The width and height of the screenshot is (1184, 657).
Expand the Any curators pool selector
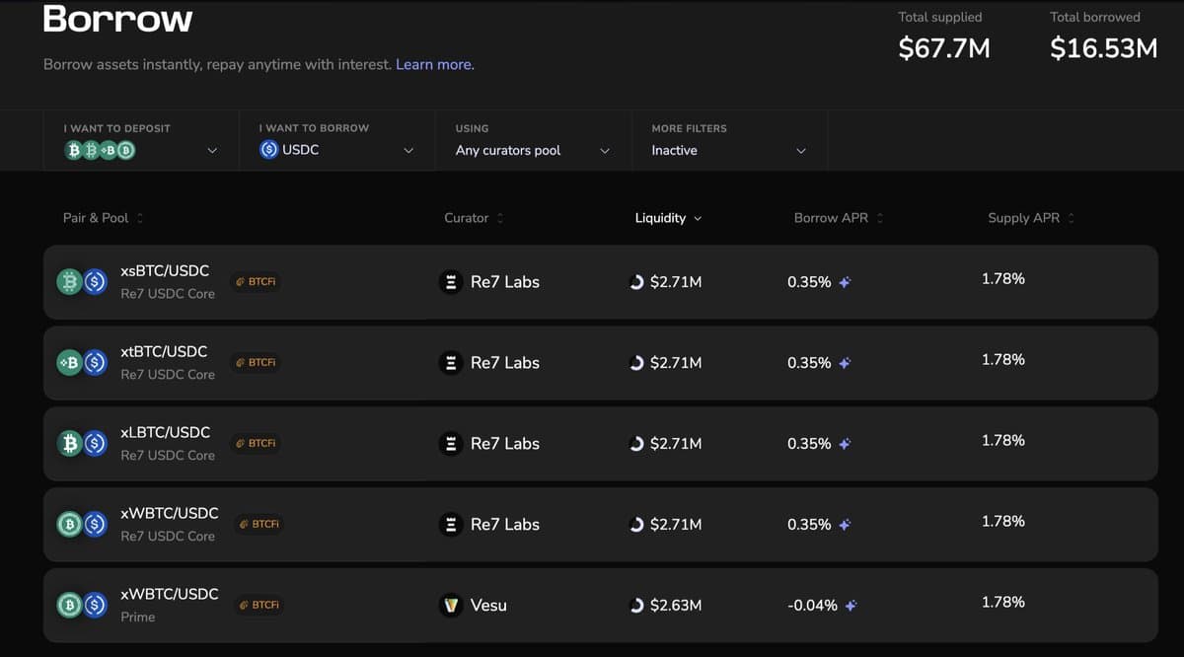605,150
